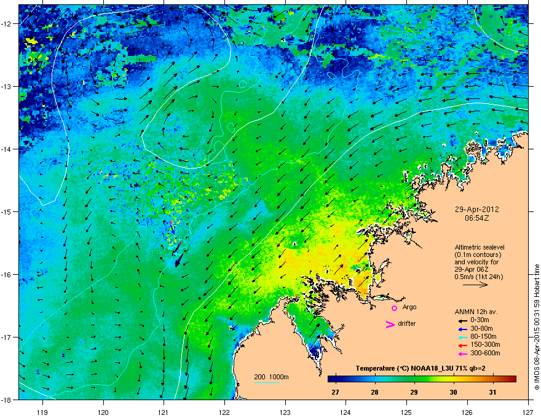This screenshot has width=541, height=418.
Task: Click the 0.5m/s velocity scale arrow
Action: pyautogui.click(x=475, y=285)
